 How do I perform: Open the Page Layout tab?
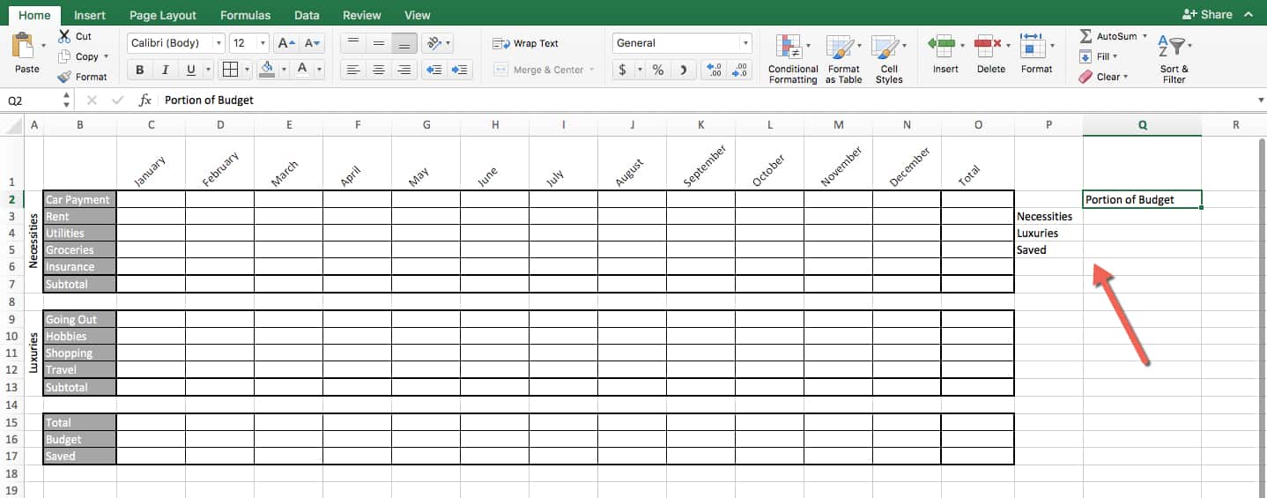pyautogui.click(x=163, y=15)
